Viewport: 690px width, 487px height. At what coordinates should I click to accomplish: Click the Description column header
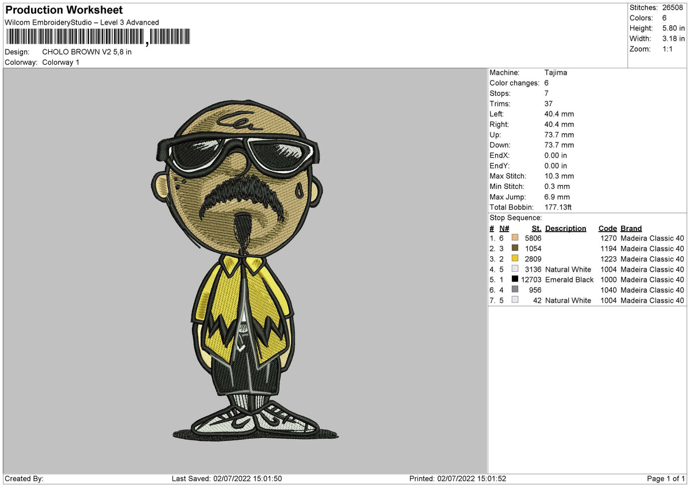[x=566, y=228]
